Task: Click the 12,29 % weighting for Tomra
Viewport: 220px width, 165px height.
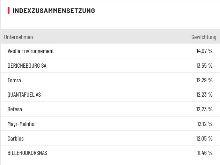Action: pos(204,80)
